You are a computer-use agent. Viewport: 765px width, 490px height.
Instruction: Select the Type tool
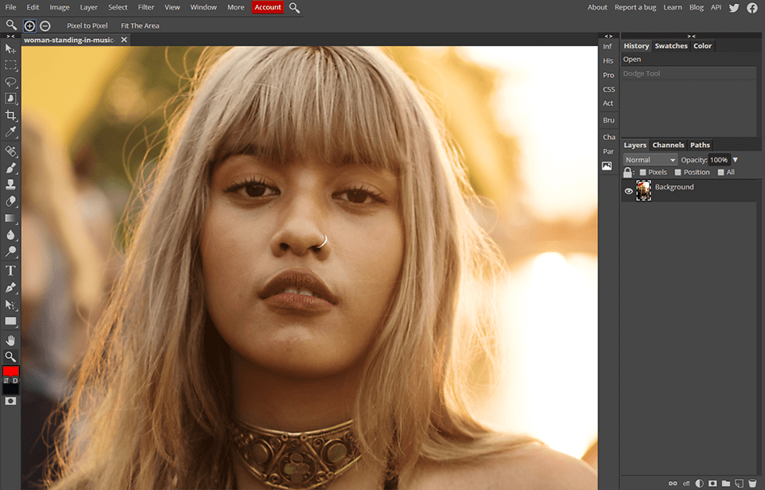(x=10, y=270)
